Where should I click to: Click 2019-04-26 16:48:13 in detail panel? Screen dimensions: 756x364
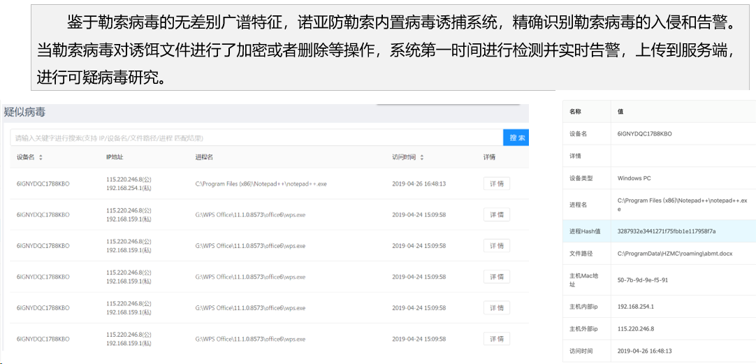point(645,351)
